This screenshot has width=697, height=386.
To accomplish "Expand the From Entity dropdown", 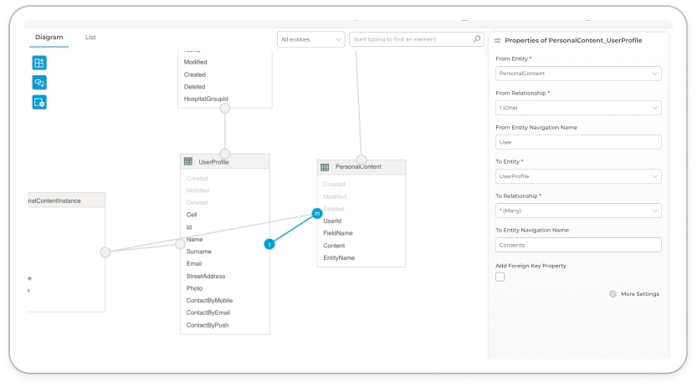I will (x=578, y=74).
